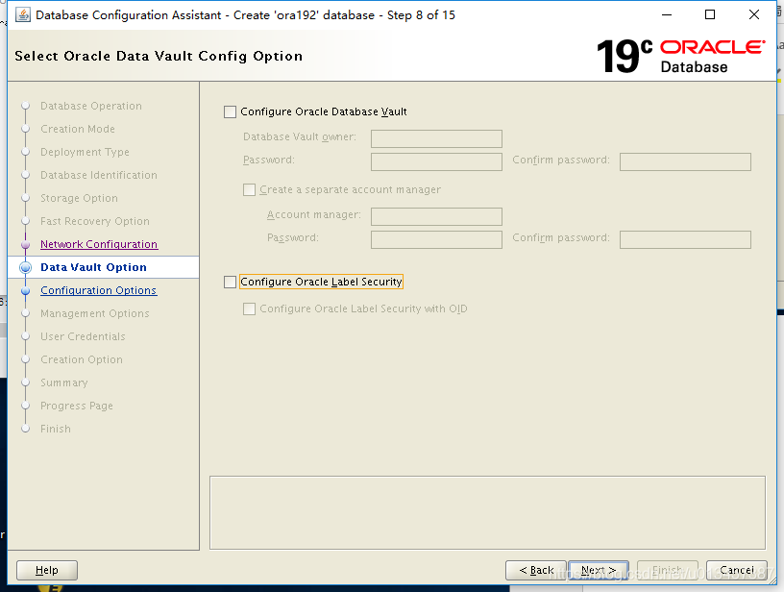The width and height of the screenshot is (784, 592).
Task: Click Summary step label
Action: point(64,382)
